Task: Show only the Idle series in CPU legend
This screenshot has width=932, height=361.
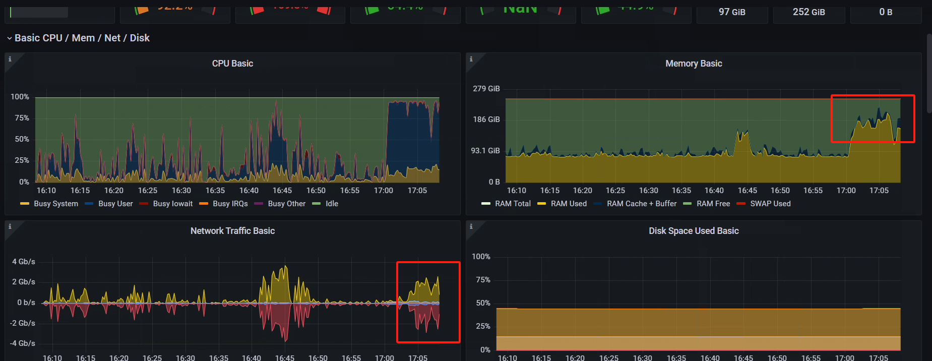Action: point(332,204)
